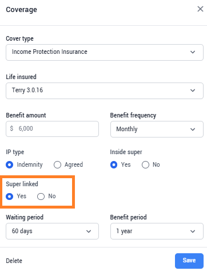Click the Benefit frequency chevron icon
The width and height of the screenshot is (207, 271).
pyautogui.click(x=193, y=129)
